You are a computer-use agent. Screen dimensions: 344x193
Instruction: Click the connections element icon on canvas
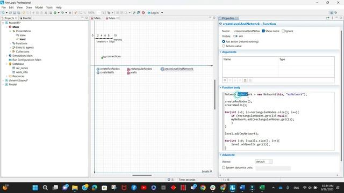pos(103,57)
